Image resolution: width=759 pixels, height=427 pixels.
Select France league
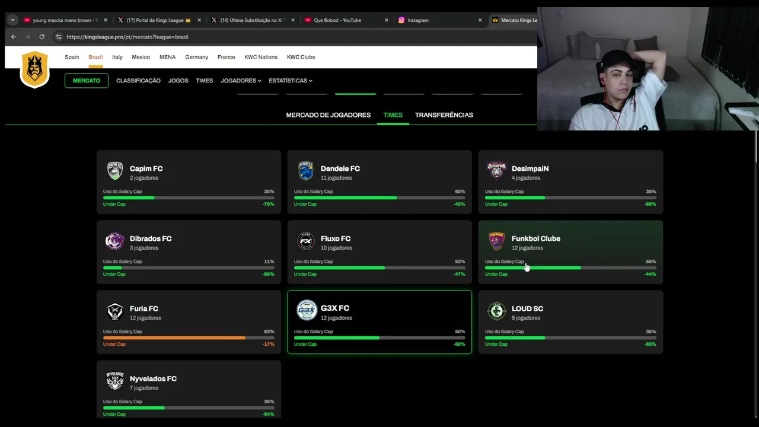tap(227, 57)
